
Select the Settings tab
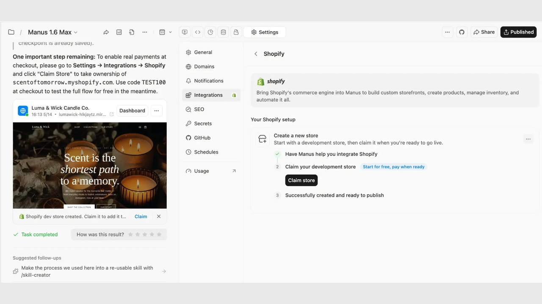(x=265, y=32)
